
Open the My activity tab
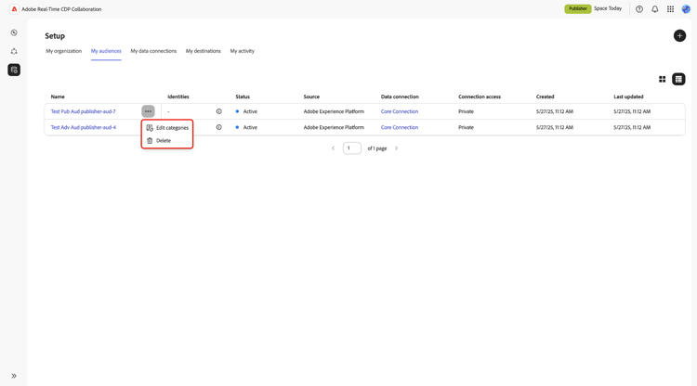pos(243,51)
